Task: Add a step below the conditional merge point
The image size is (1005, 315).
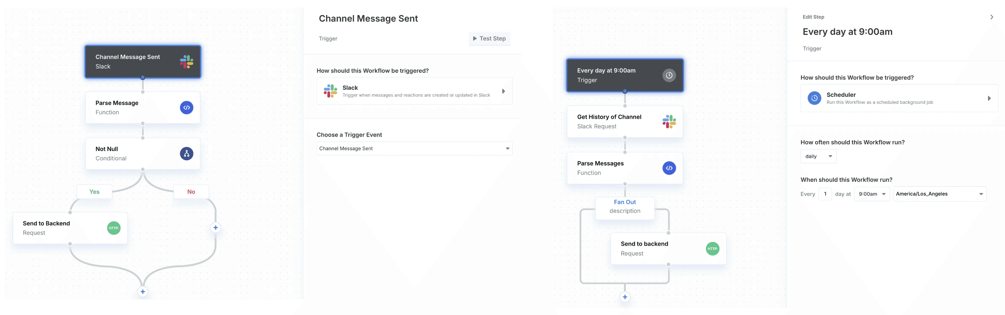Action: pos(143,292)
